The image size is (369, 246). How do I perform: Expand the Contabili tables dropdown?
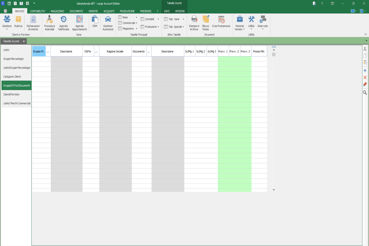coord(150,19)
